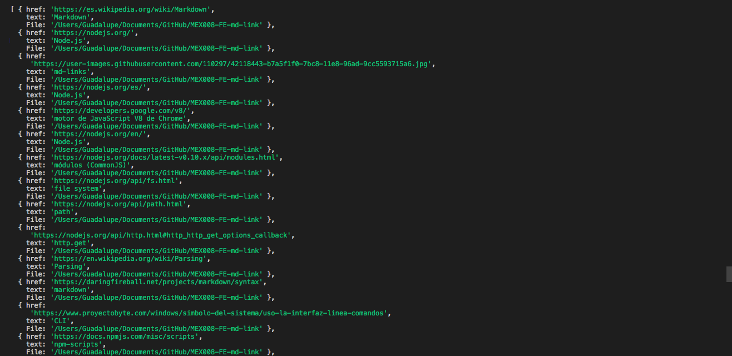This screenshot has width=732, height=356.
Task: Select the 'https://nodejs.org/es/' href value
Action: pos(98,87)
